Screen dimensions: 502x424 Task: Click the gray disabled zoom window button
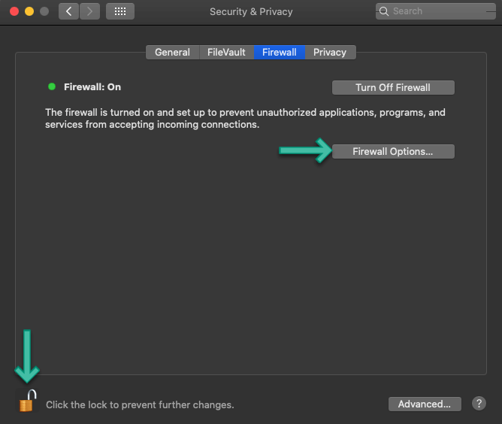tap(44, 11)
